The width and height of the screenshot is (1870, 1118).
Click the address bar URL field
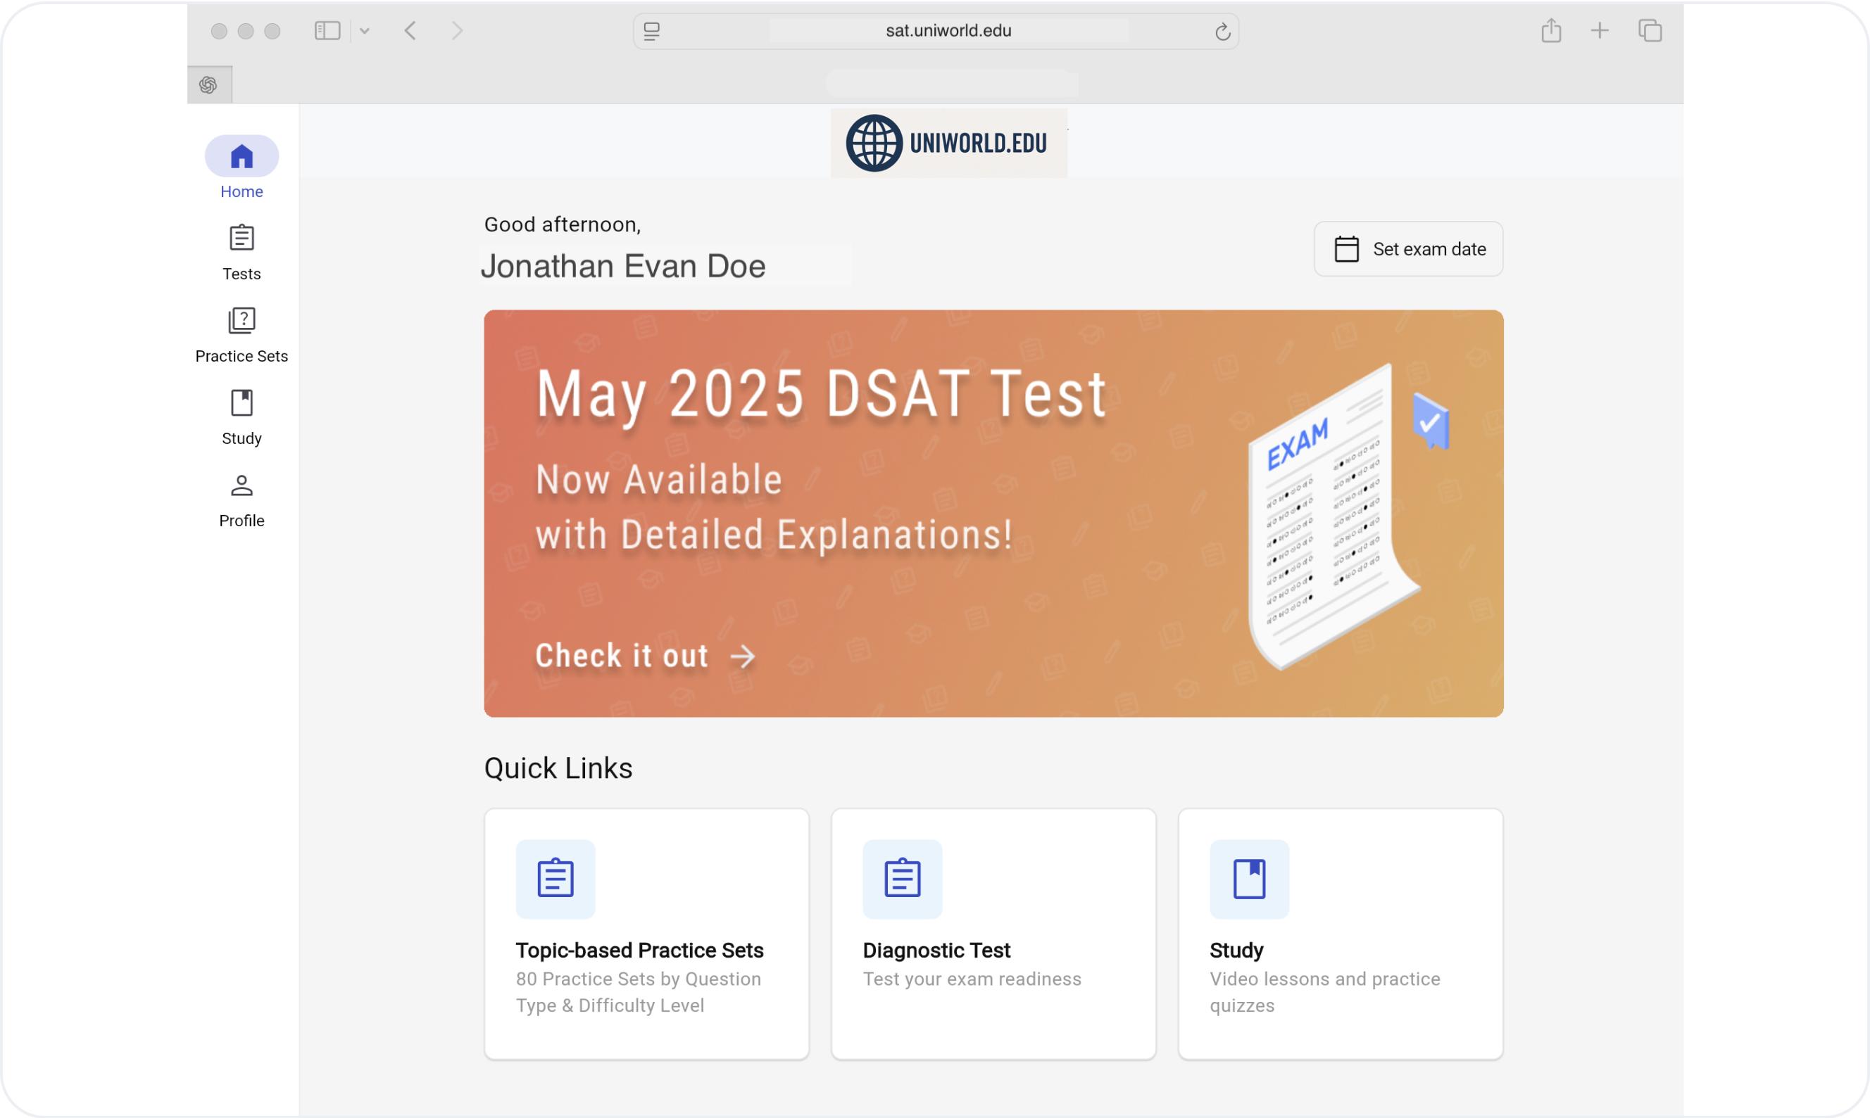click(948, 31)
